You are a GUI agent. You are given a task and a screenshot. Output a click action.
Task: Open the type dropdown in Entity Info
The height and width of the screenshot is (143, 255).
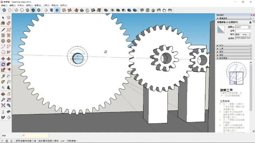click(x=249, y=35)
